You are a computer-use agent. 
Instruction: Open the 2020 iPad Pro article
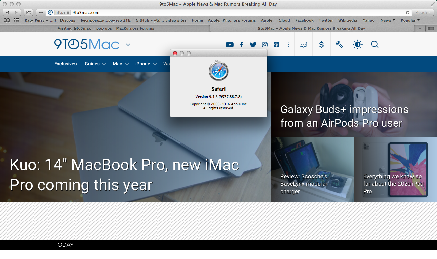point(393,184)
